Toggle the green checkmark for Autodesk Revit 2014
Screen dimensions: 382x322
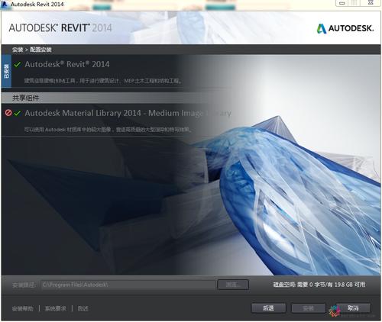tap(18, 65)
